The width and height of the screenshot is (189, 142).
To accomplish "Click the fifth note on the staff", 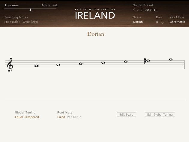I will tap(126, 62).
